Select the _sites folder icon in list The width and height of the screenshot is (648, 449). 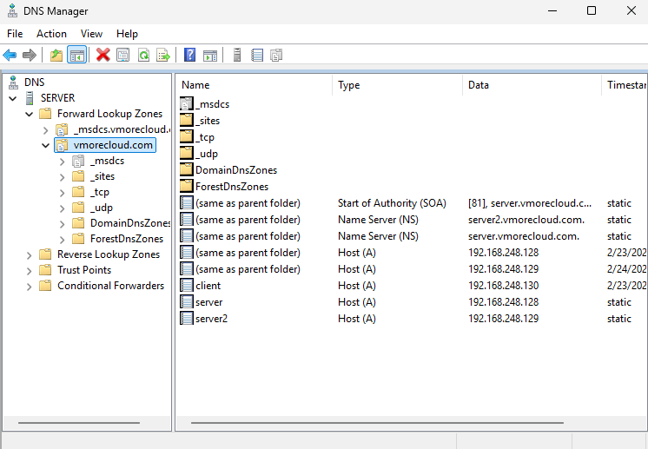point(187,120)
